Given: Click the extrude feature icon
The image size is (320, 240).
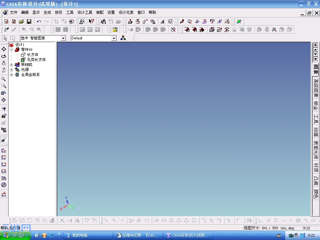Looking at the screenshot, I should (x=130, y=22).
